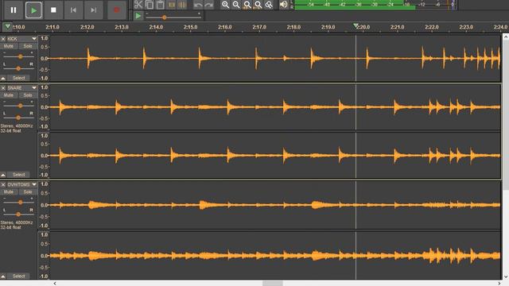Solo the SNARE track
Image resolution: width=509 pixels, height=286 pixels.
tap(28, 95)
